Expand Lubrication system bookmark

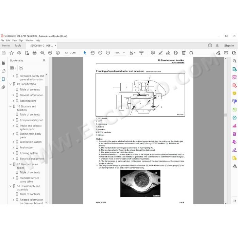[x=13, y=142]
